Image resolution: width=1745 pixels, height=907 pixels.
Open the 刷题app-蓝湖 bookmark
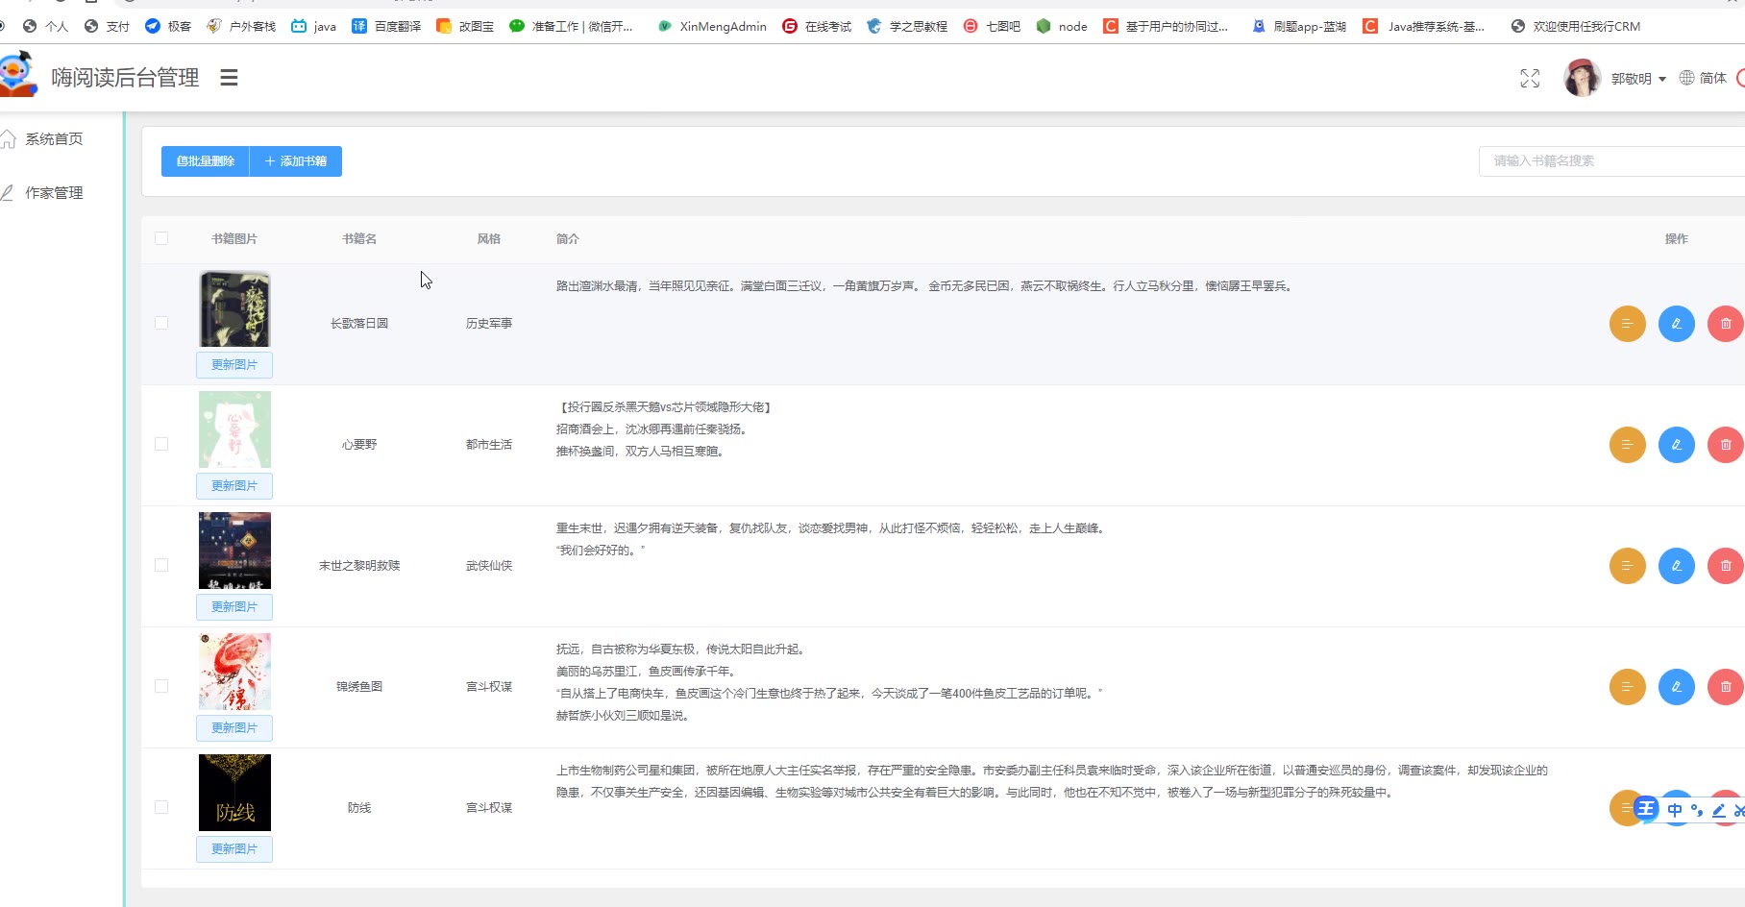tap(1299, 26)
